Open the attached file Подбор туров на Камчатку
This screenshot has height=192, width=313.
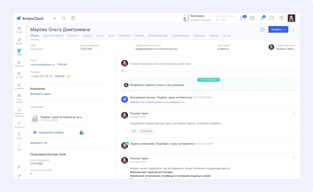click(58, 119)
